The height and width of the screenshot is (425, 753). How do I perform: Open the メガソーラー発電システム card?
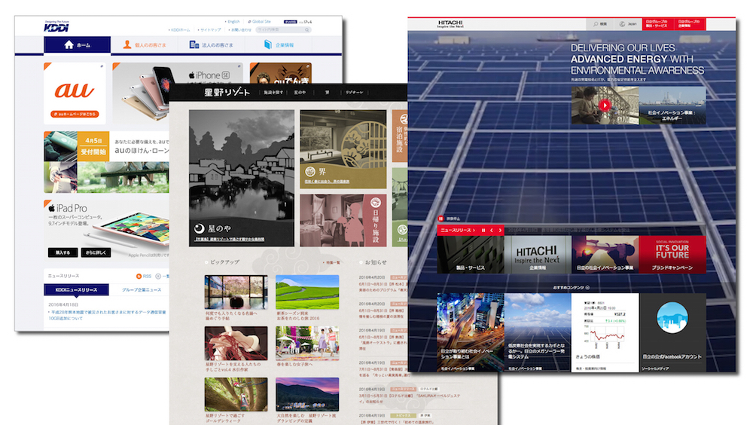tap(538, 332)
